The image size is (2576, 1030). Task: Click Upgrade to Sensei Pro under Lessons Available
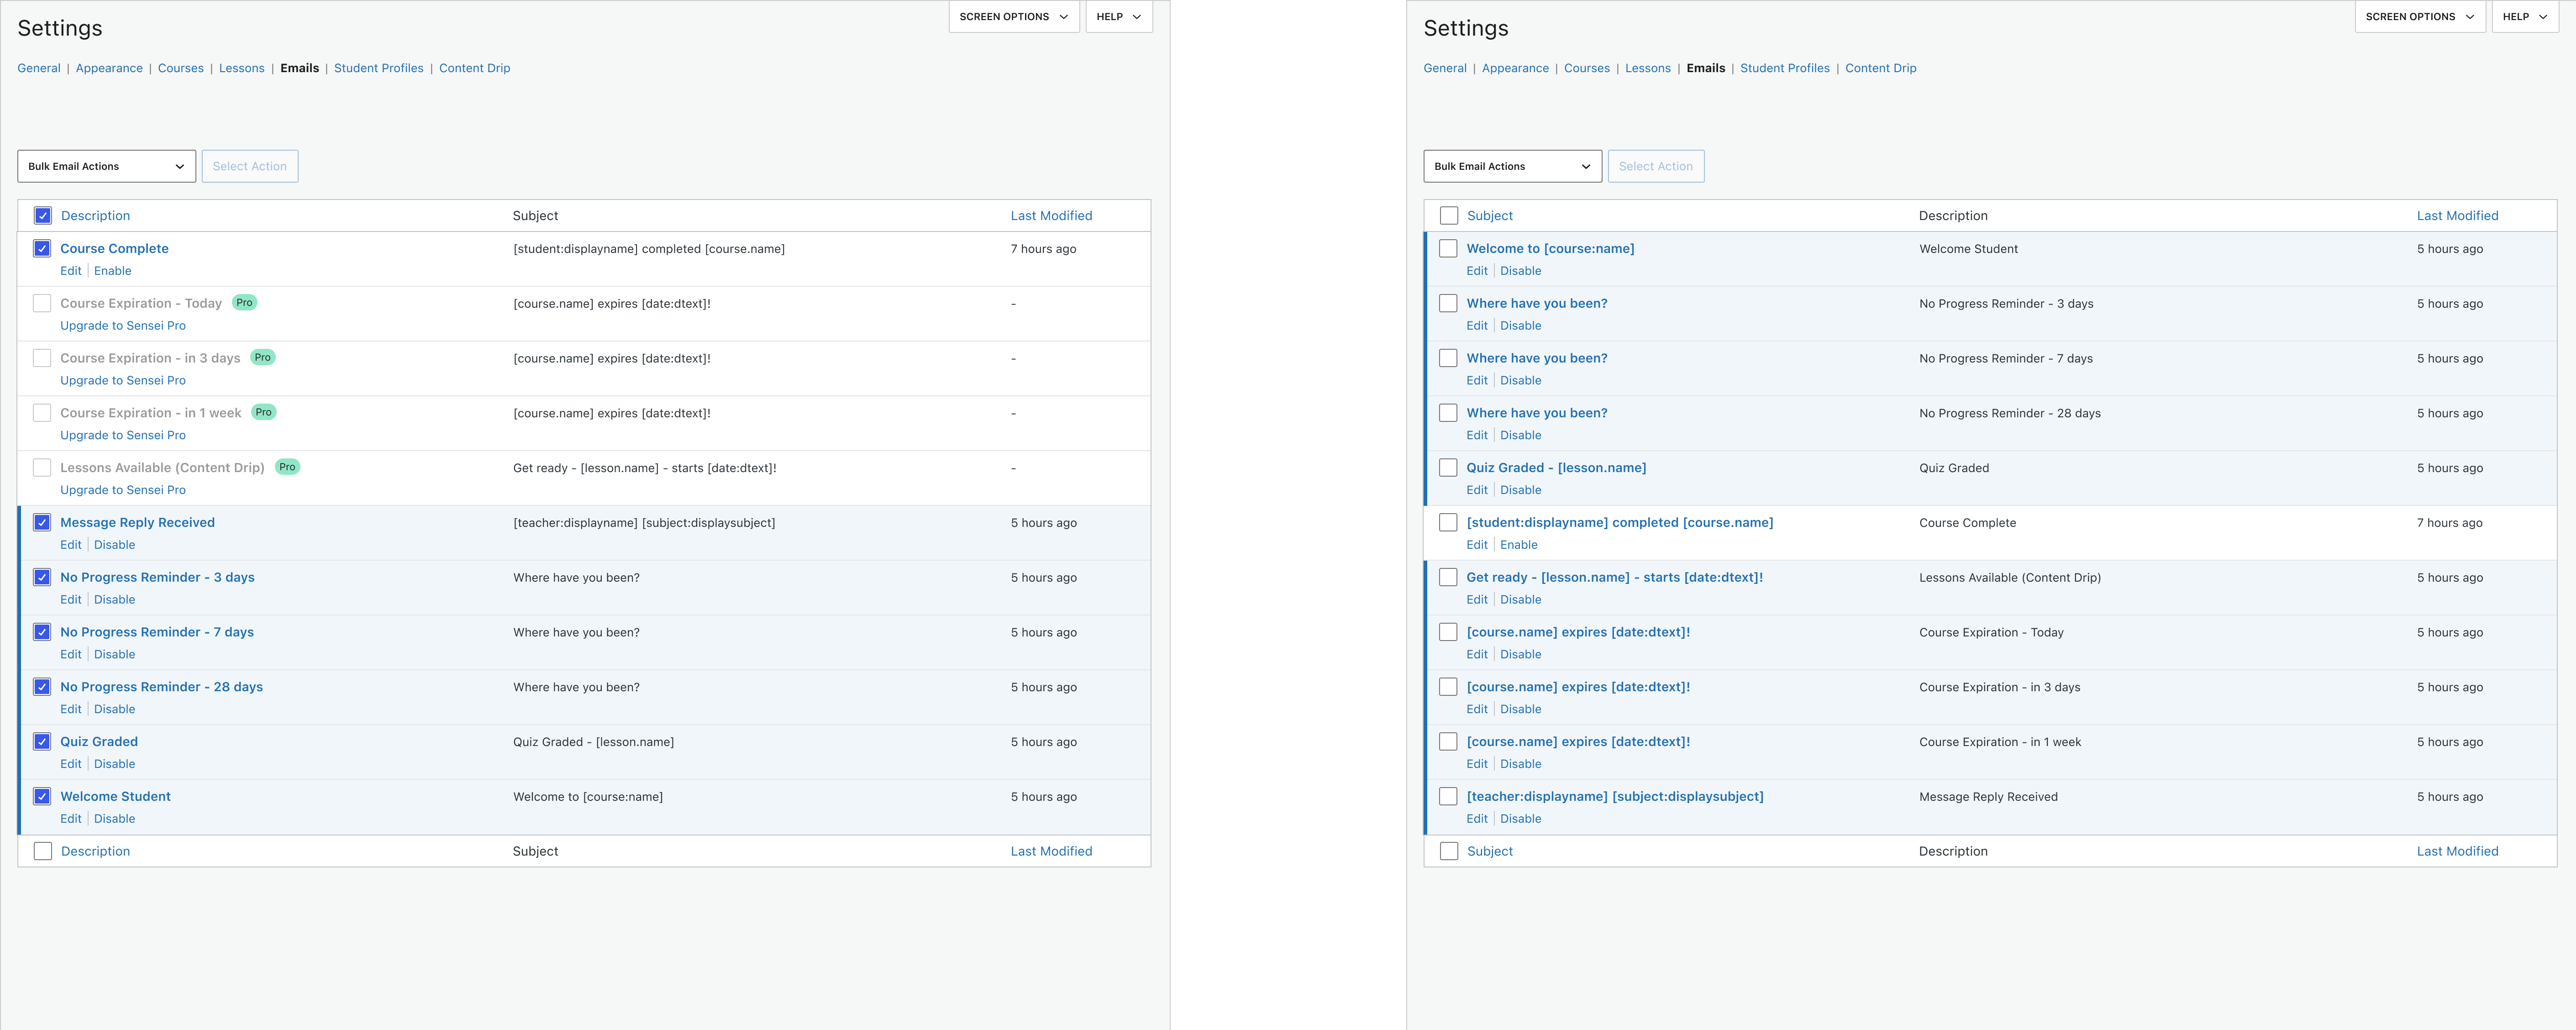122,490
